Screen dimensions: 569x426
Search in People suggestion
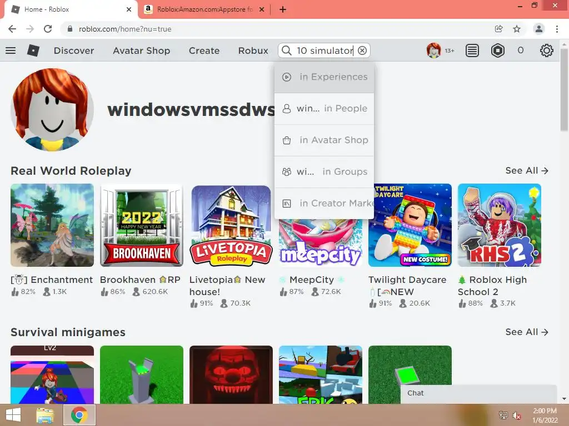[324, 108]
